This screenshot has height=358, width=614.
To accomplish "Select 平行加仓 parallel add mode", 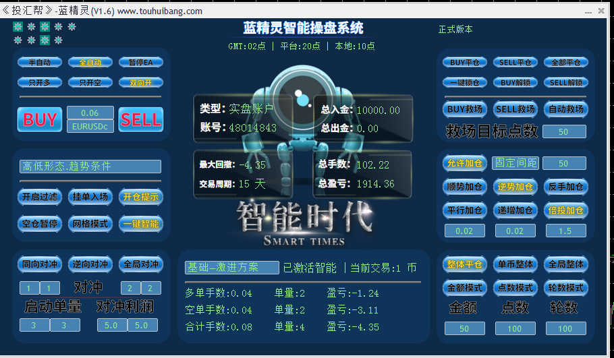I will coord(465,210).
